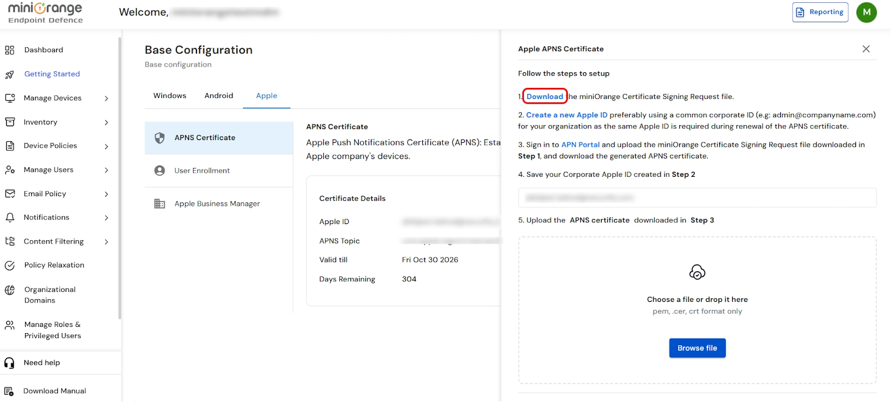The width and height of the screenshot is (890, 402).
Task: Click the certificate file drop zone
Action: click(x=697, y=310)
